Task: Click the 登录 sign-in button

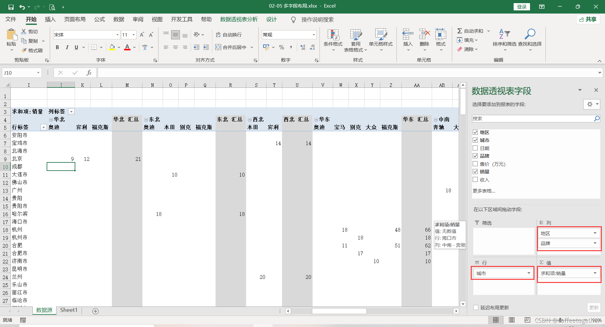Action: 522,7
